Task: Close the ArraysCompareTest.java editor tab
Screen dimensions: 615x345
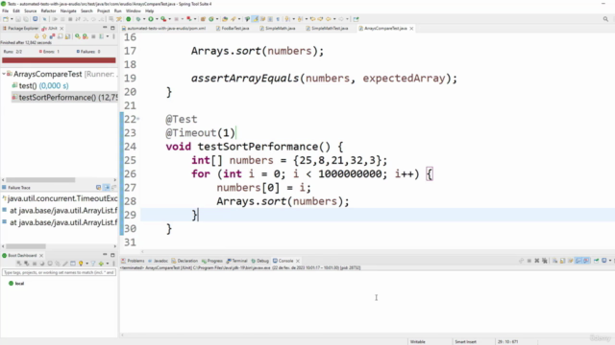Action: coord(411,28)
